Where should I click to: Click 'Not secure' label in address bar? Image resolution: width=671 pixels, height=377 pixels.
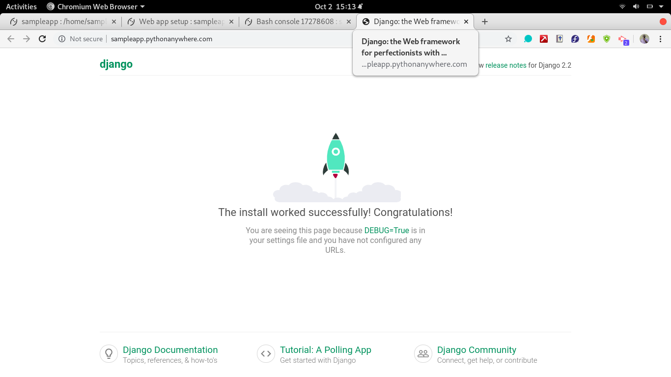point(86,39)
